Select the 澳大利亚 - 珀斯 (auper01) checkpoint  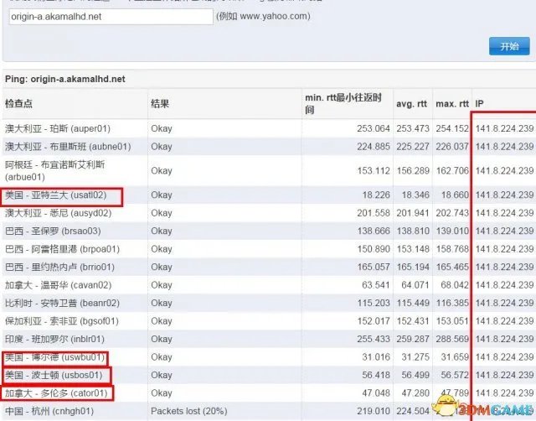click(57, 129)
